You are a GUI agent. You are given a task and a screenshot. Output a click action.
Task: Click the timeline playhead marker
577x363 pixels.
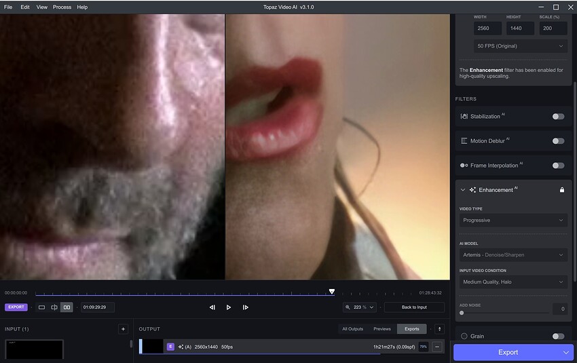pos(331,292)
